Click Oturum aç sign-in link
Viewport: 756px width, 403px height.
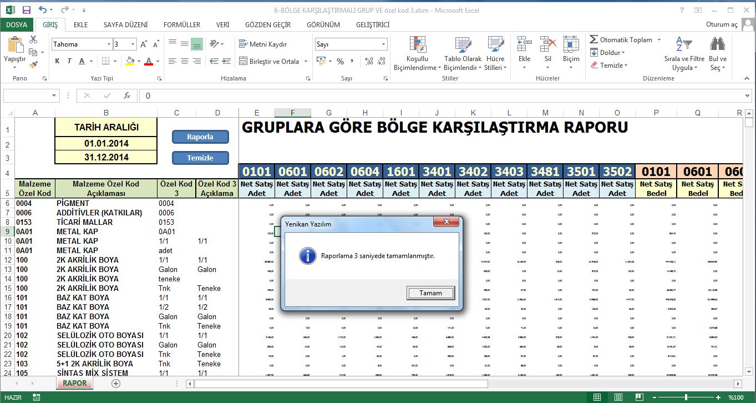[x=722, y=24]
